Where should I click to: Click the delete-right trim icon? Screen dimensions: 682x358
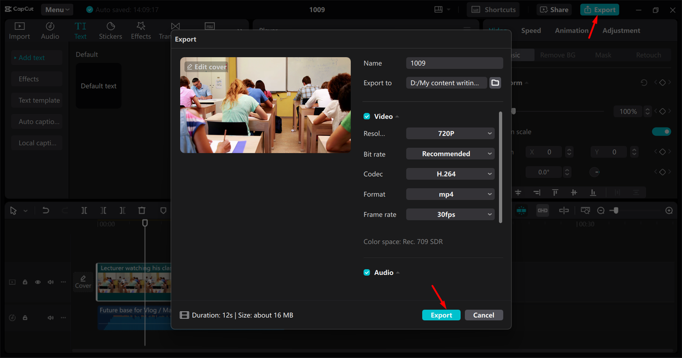(x=123, y=210)
